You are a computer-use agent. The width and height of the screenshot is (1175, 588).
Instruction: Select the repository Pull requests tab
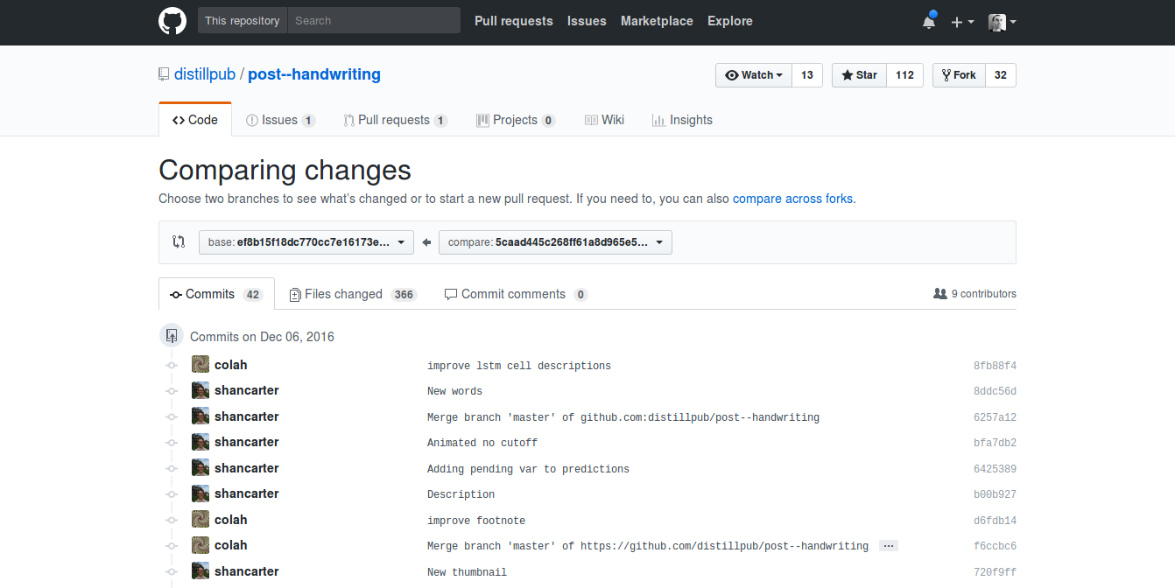(395, 120)
